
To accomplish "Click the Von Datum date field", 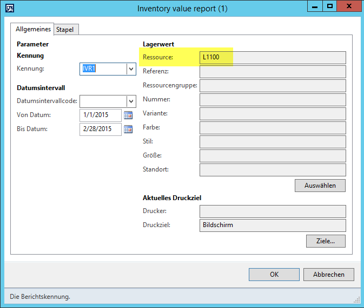I will point(101,115).
